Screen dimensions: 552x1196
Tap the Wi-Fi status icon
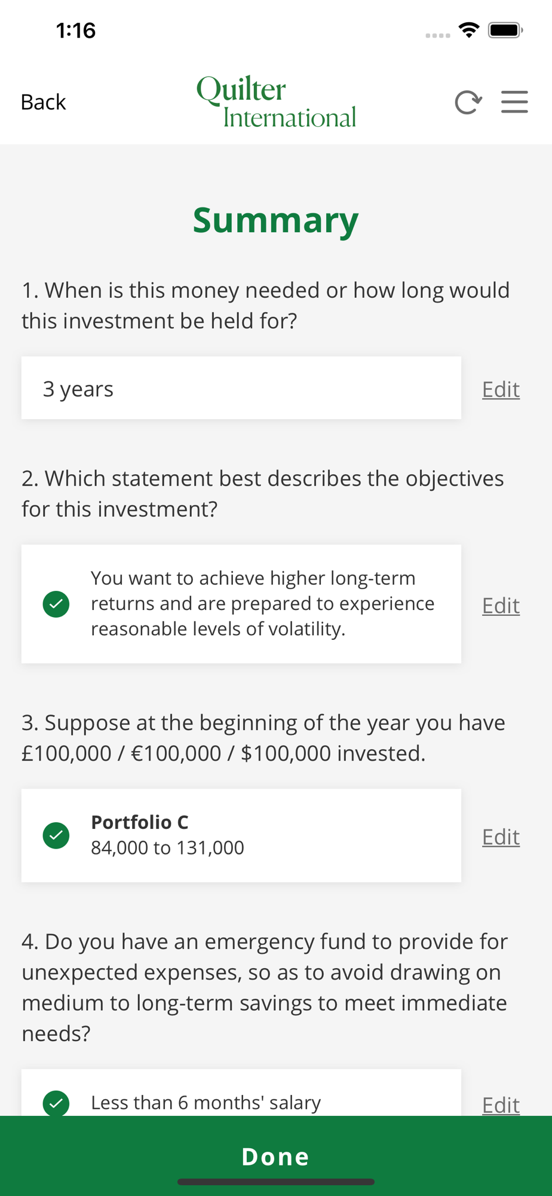click(470, 30)
